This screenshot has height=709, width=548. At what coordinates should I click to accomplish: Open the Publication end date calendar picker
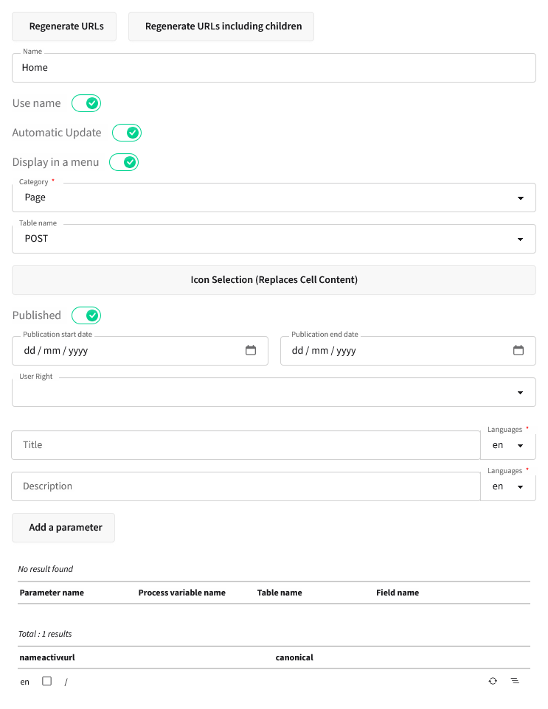pos(518,351)
